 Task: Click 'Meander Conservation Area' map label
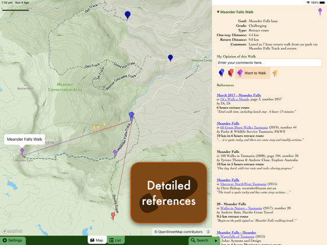(x=65, y=87)
